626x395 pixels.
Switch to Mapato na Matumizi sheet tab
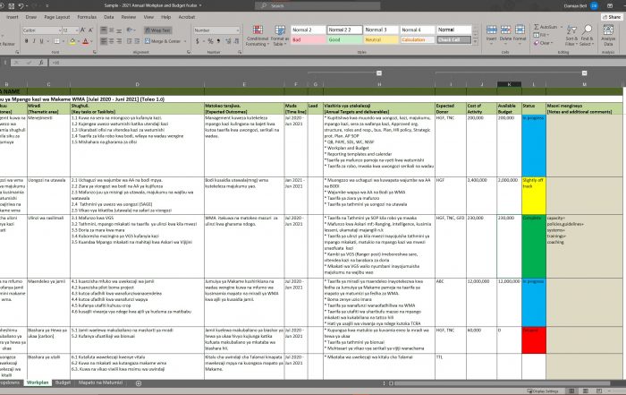click(x=100, y=383)
